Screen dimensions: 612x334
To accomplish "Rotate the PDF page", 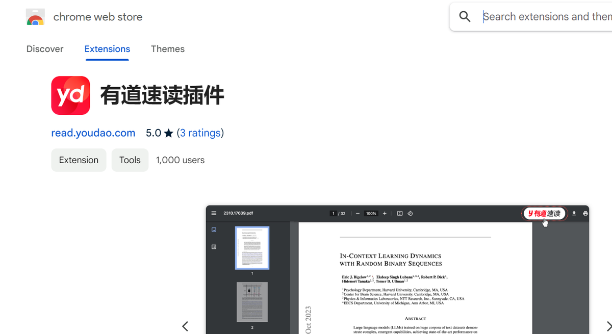I will tap(410, 213).
